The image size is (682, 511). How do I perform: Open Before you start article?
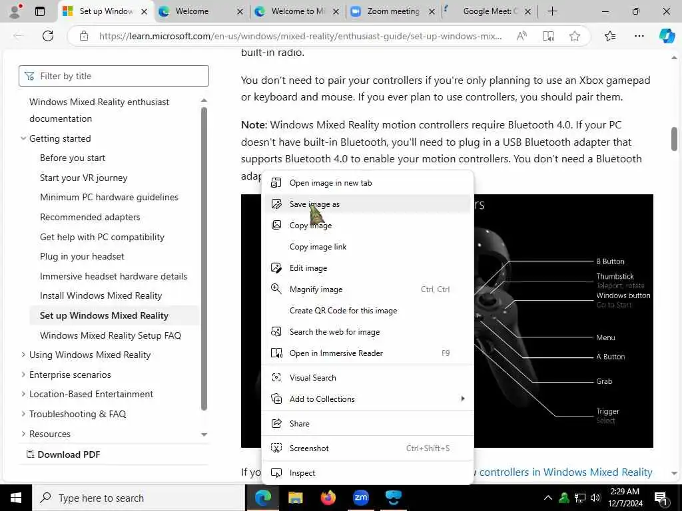click(73, 158)
